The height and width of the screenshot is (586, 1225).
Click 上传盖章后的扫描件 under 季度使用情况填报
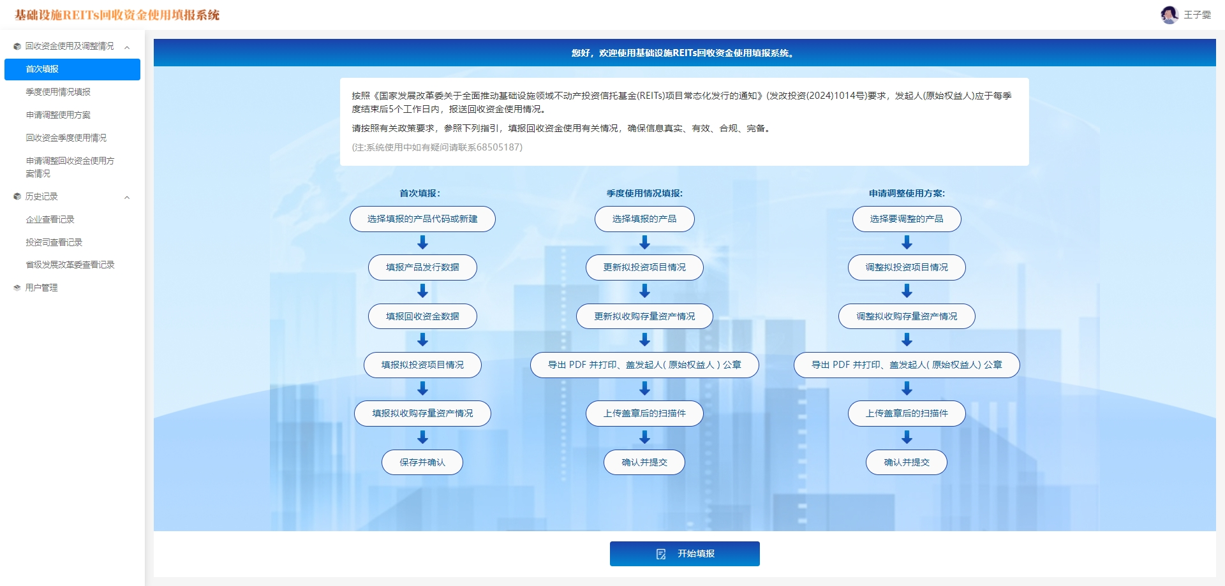click(x=644, y=413)
